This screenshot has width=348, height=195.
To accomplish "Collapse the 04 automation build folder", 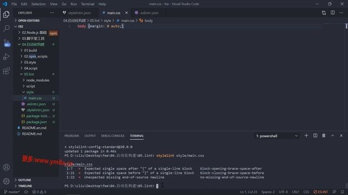I will pyautogui.click(x=33, y=44).
